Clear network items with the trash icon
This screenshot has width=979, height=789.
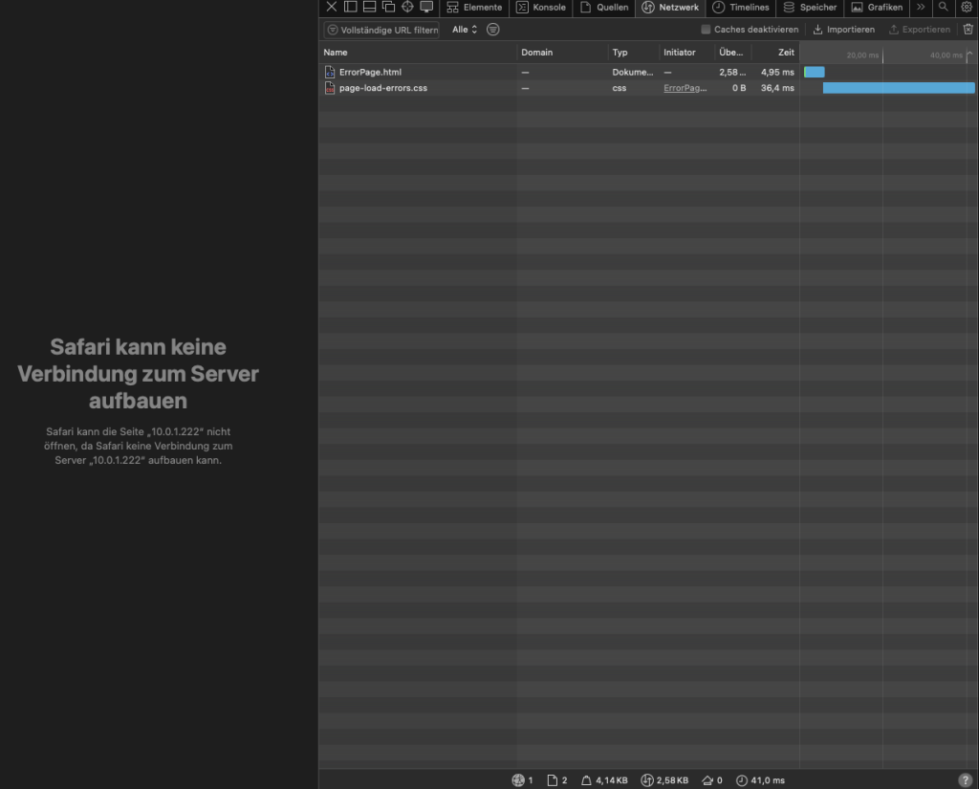pos(968,30)
